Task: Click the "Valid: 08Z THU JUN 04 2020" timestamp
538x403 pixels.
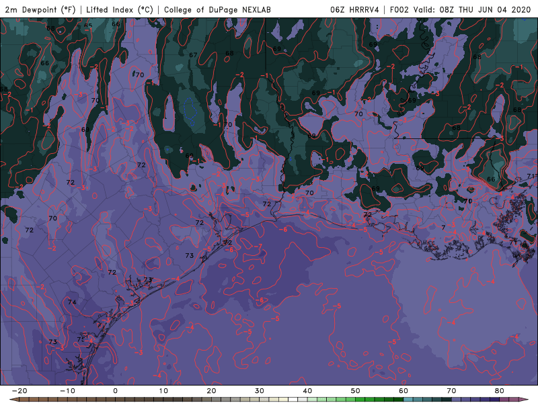Action: pyautogui.click(x=472, y=10)
